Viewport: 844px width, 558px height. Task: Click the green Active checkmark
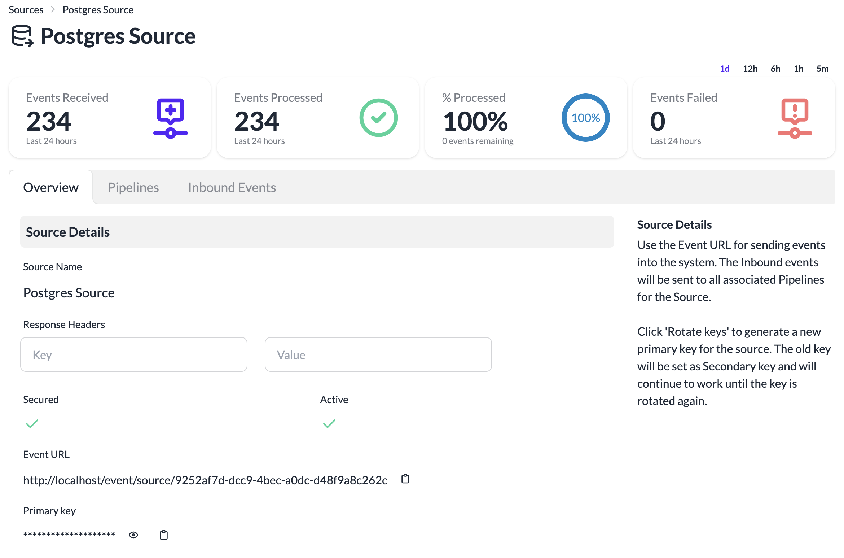click(329, 423)
